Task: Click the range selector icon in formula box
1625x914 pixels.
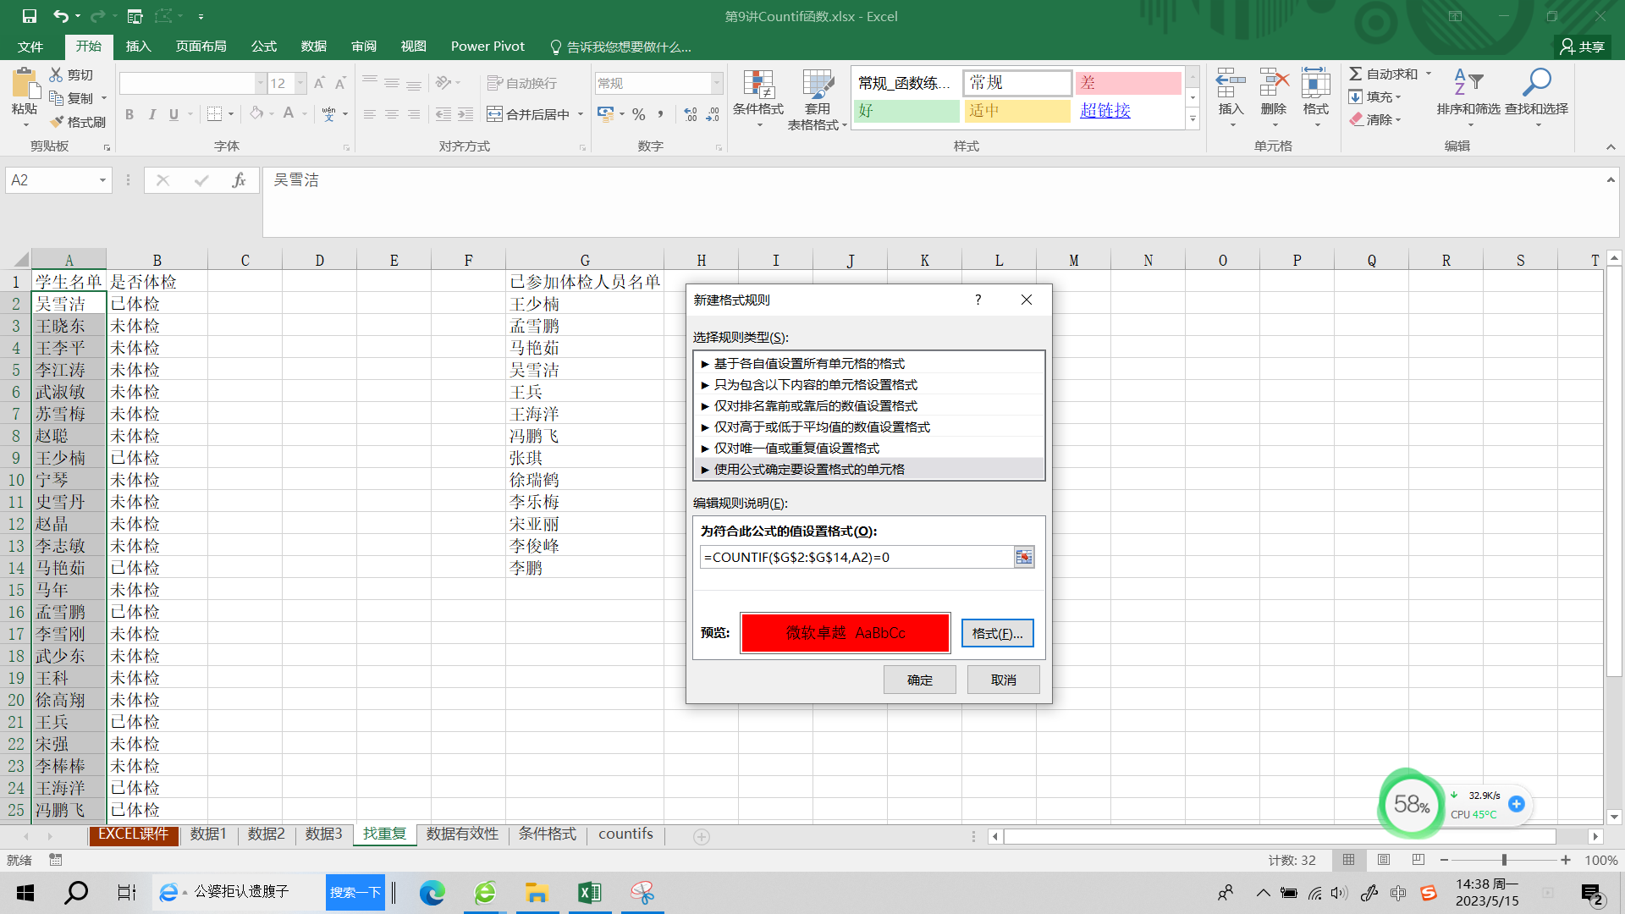Action: pos(1023,557)
